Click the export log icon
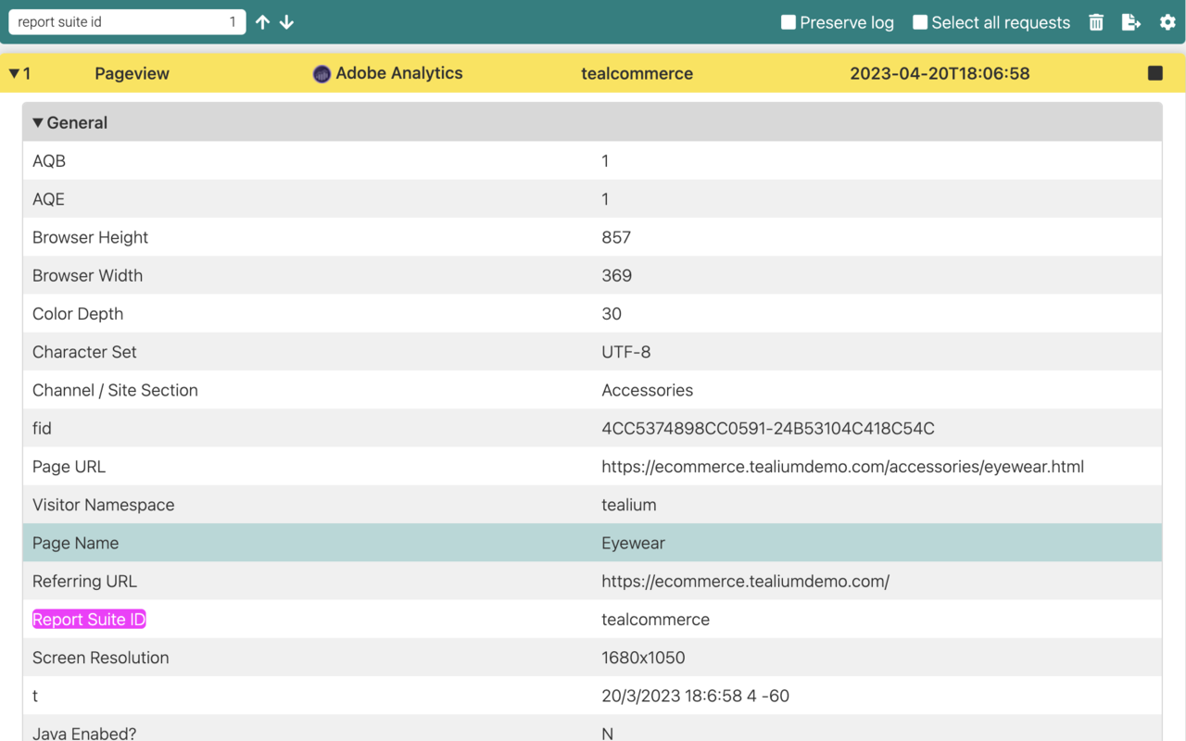This screenshot has height=741, width=1186. pos(1131,22)
